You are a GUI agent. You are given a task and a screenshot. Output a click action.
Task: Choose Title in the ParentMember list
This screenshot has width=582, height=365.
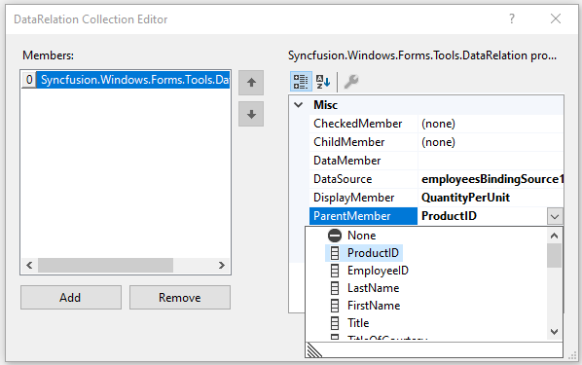pyautogui.click(x=358, y=323)
